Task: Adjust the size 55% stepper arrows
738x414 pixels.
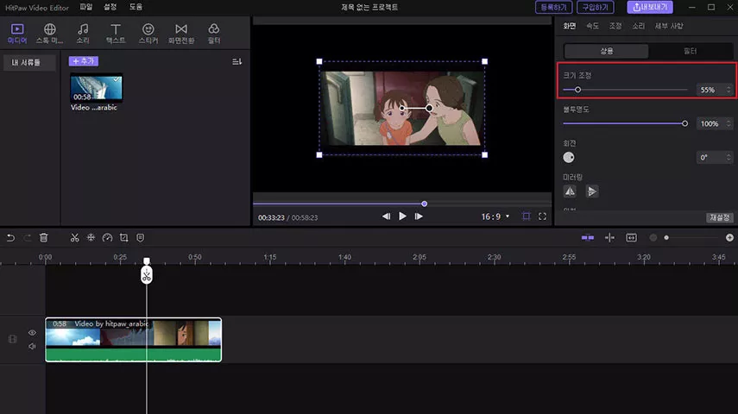Action: click(x=729, y=90)
